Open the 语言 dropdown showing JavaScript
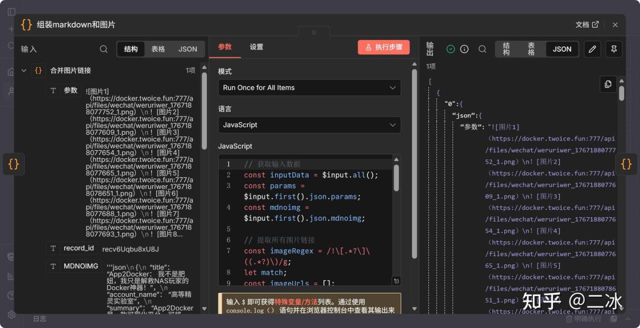This screenshot has height=328, width=640. click(x=309, y=125)
